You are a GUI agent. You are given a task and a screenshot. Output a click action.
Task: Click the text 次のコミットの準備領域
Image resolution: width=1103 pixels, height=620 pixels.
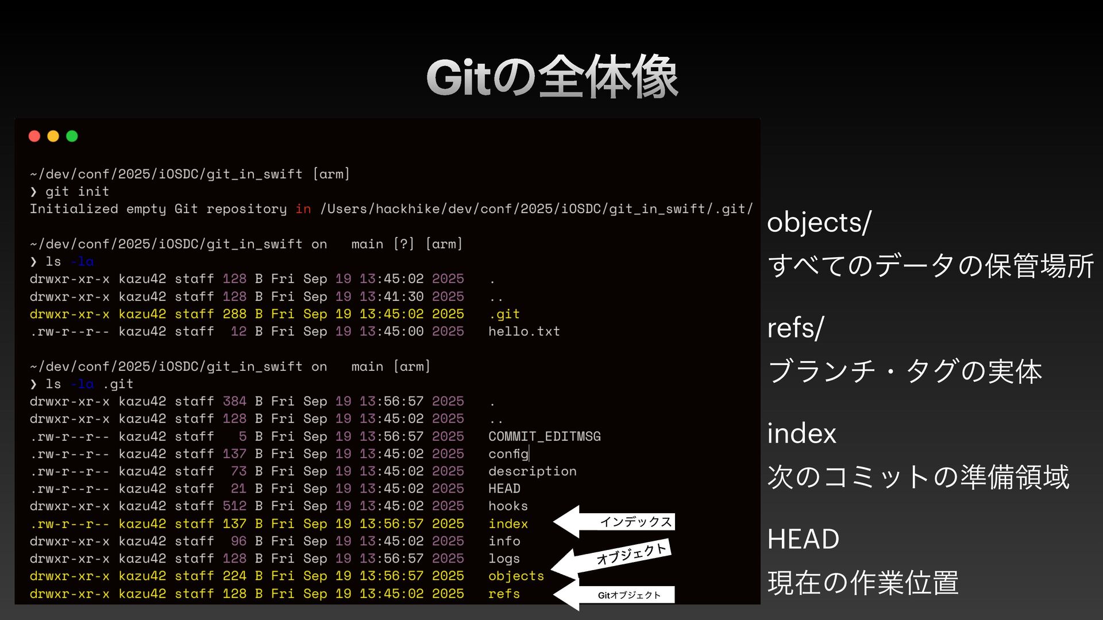pyautogui.click(x=917, y=476)
